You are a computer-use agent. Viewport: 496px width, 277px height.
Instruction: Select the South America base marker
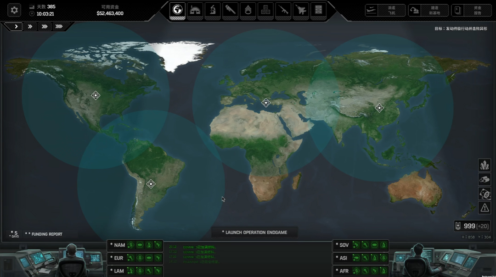(x=151, y=184)
